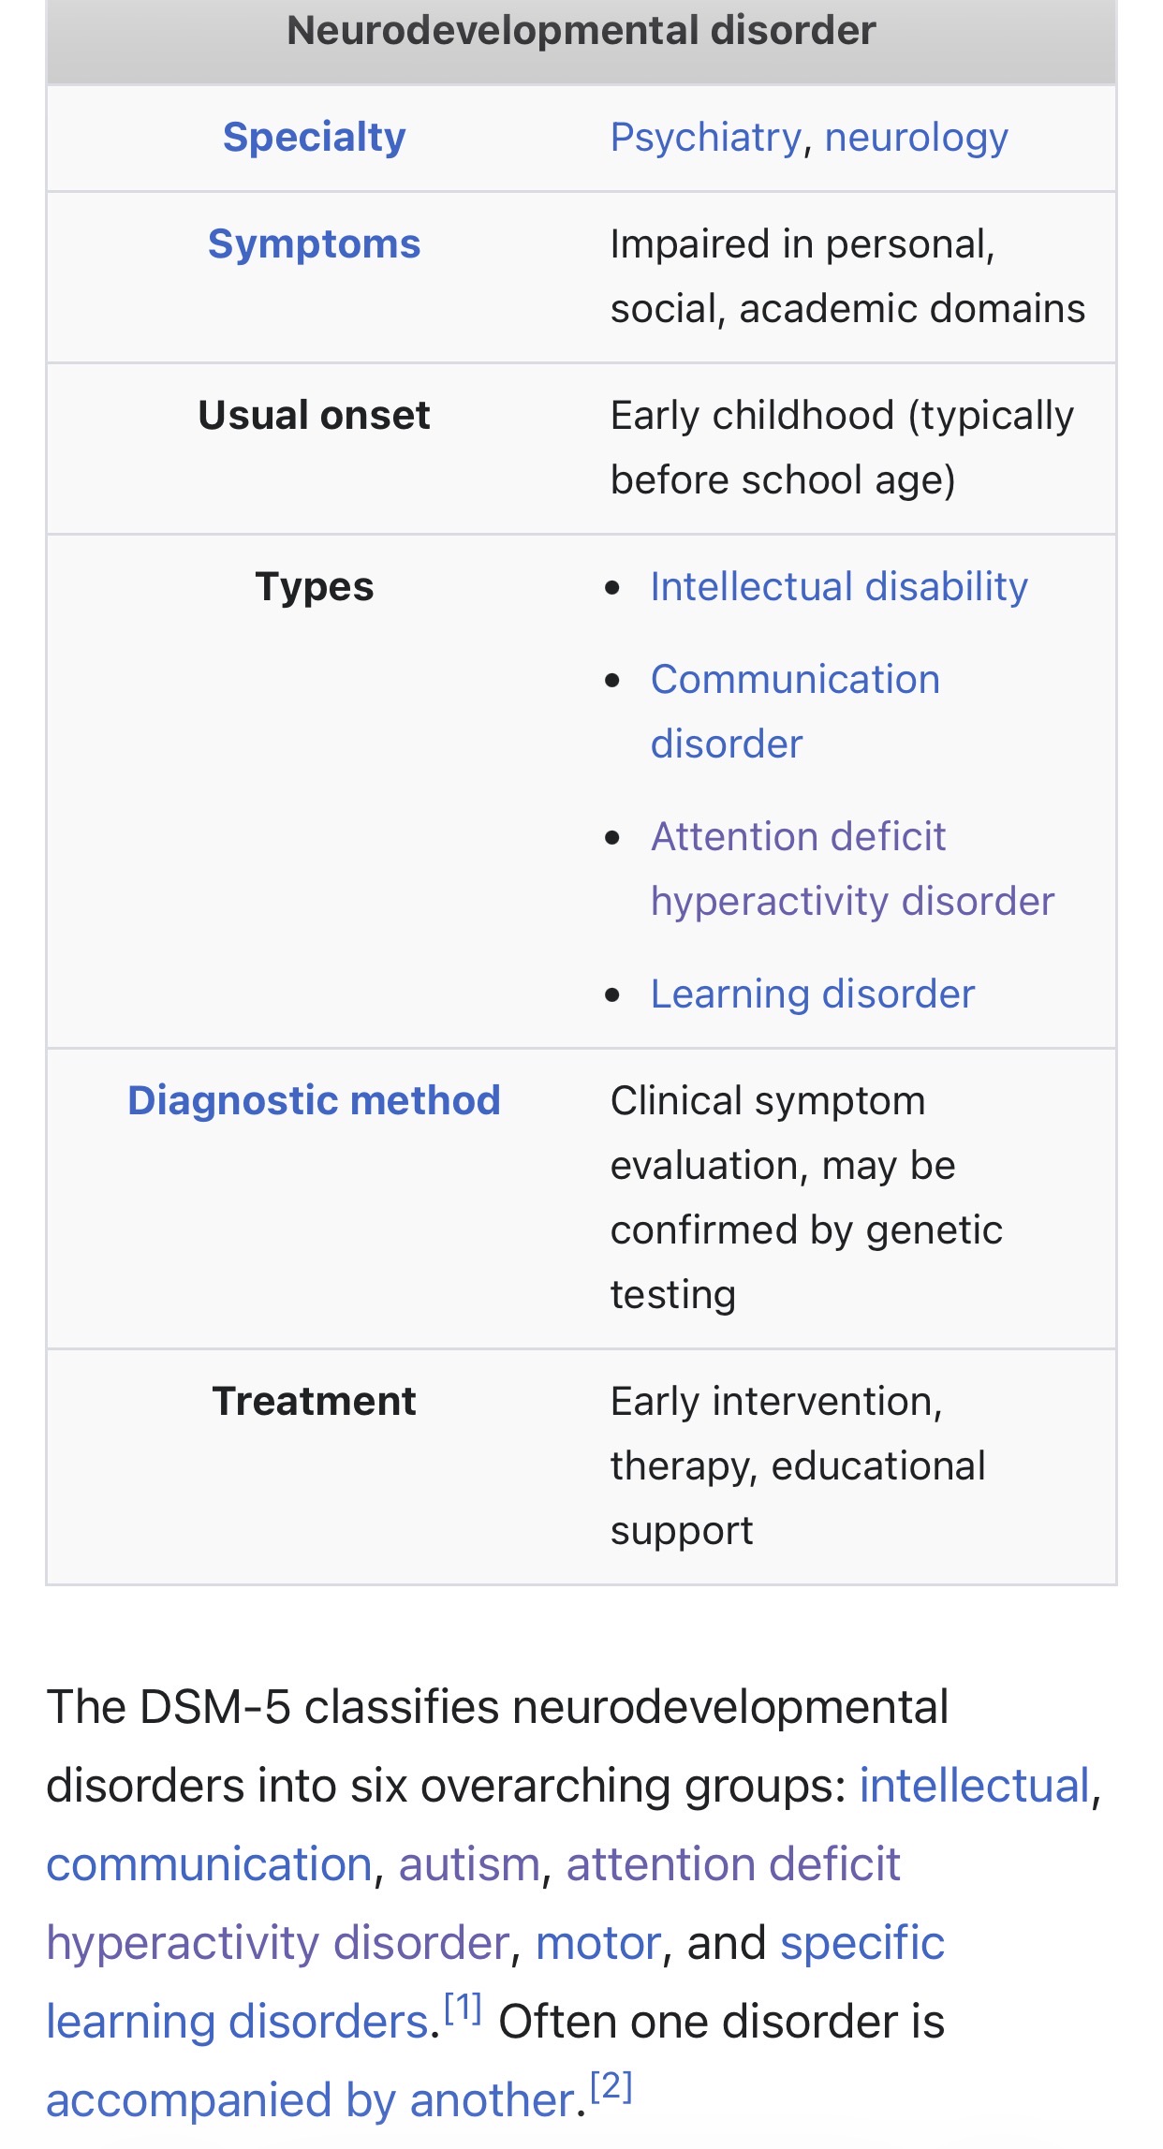
Task: Visit the Communication disorder link
Action: (795, 680)
